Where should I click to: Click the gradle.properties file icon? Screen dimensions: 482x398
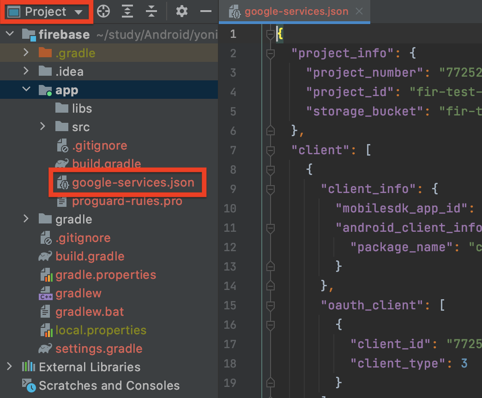tap(47, 275)
